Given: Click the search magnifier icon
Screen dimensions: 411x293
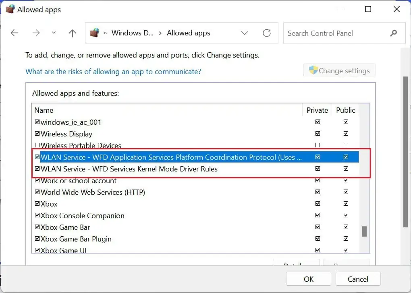Looking at the screenshot, I should (393, 33).
